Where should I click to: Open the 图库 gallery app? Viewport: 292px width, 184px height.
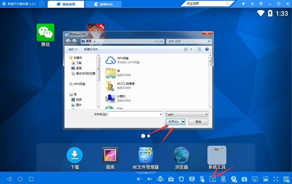point(110,158)
